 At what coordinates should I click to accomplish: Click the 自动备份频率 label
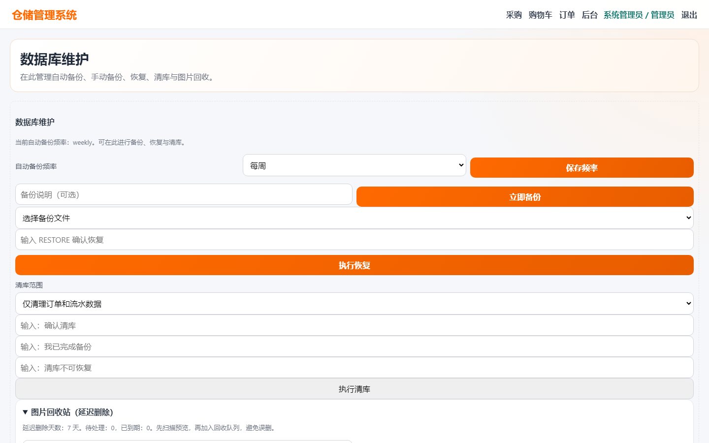click(36, 166)
